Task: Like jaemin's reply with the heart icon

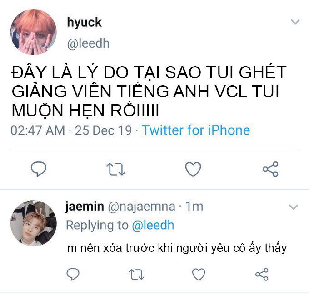Action: 199,274
